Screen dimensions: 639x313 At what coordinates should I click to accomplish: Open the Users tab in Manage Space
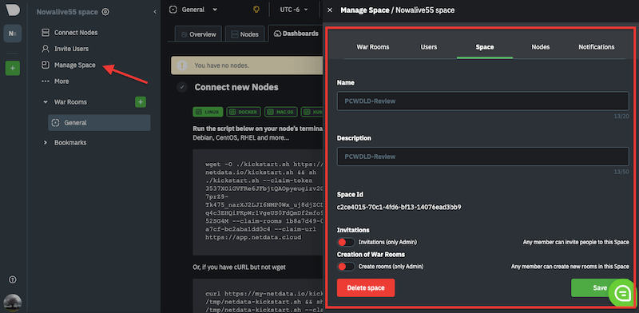coord(429,47)
